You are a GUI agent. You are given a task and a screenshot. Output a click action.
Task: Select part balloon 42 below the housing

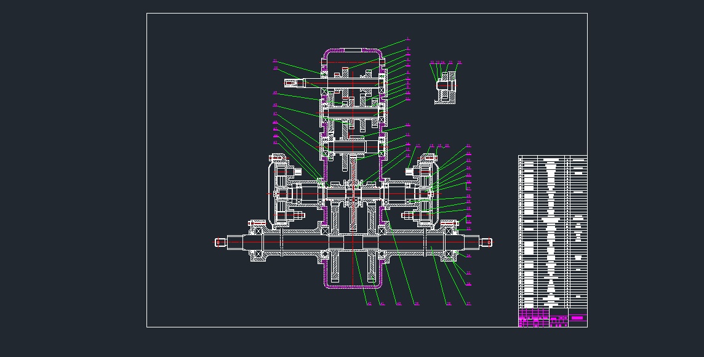click(x=369, y=304)
